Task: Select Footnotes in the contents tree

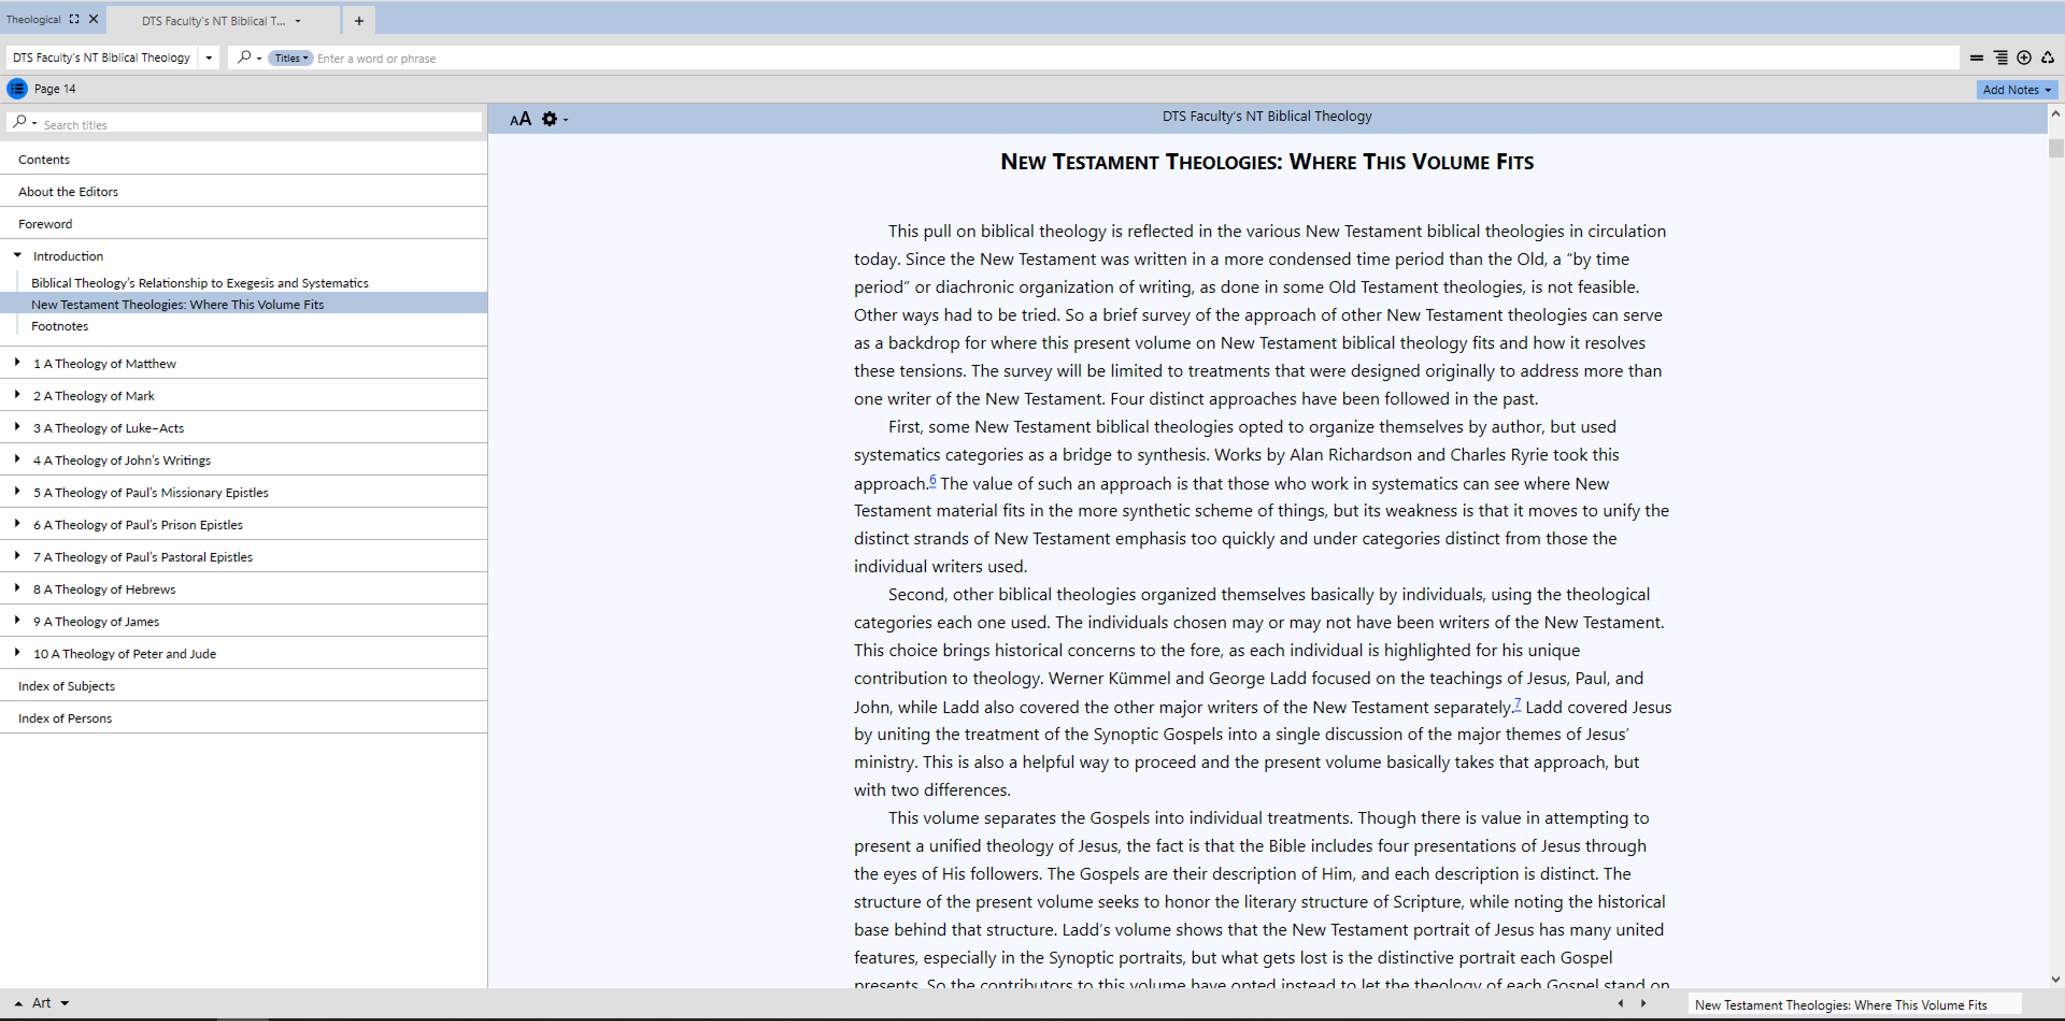Action: (59, 326)
